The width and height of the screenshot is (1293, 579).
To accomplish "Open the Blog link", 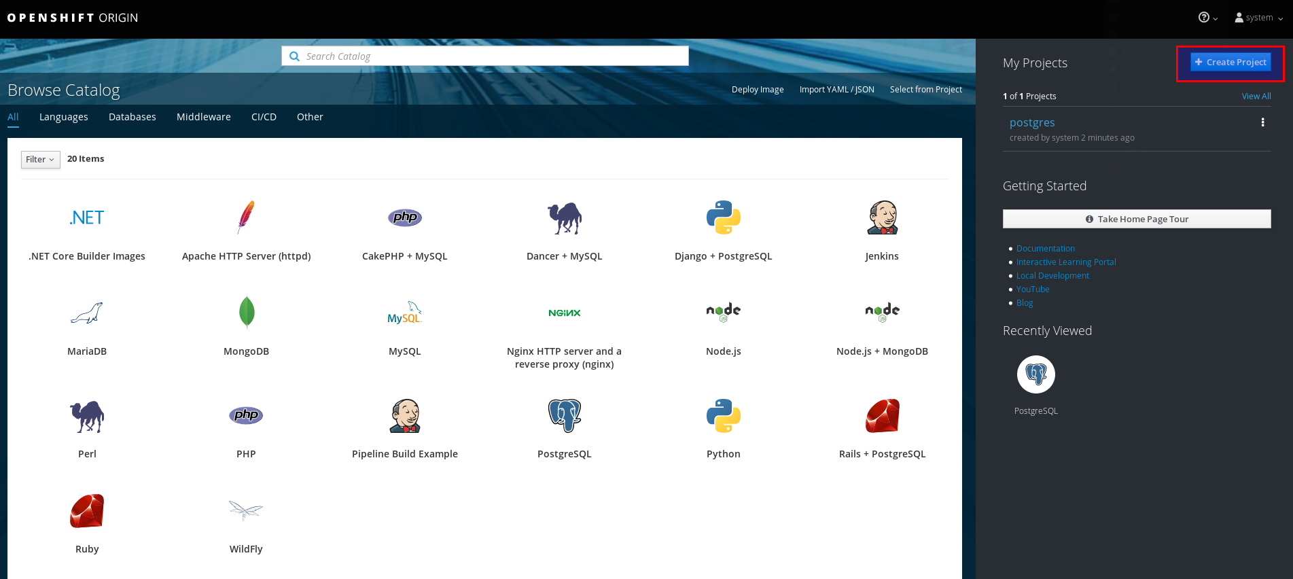I will [1025, 303].
